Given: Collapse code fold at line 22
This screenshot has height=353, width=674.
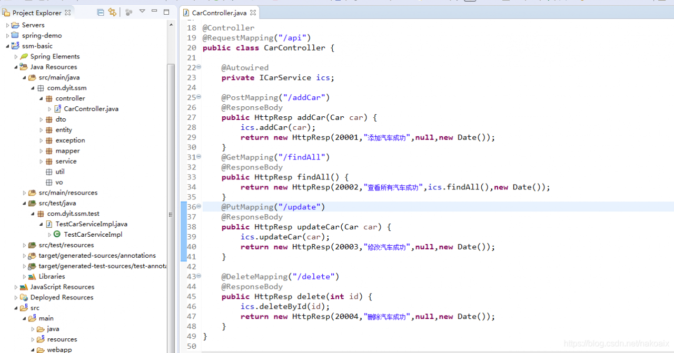Looking at the screenshot, I should (199, 67).
